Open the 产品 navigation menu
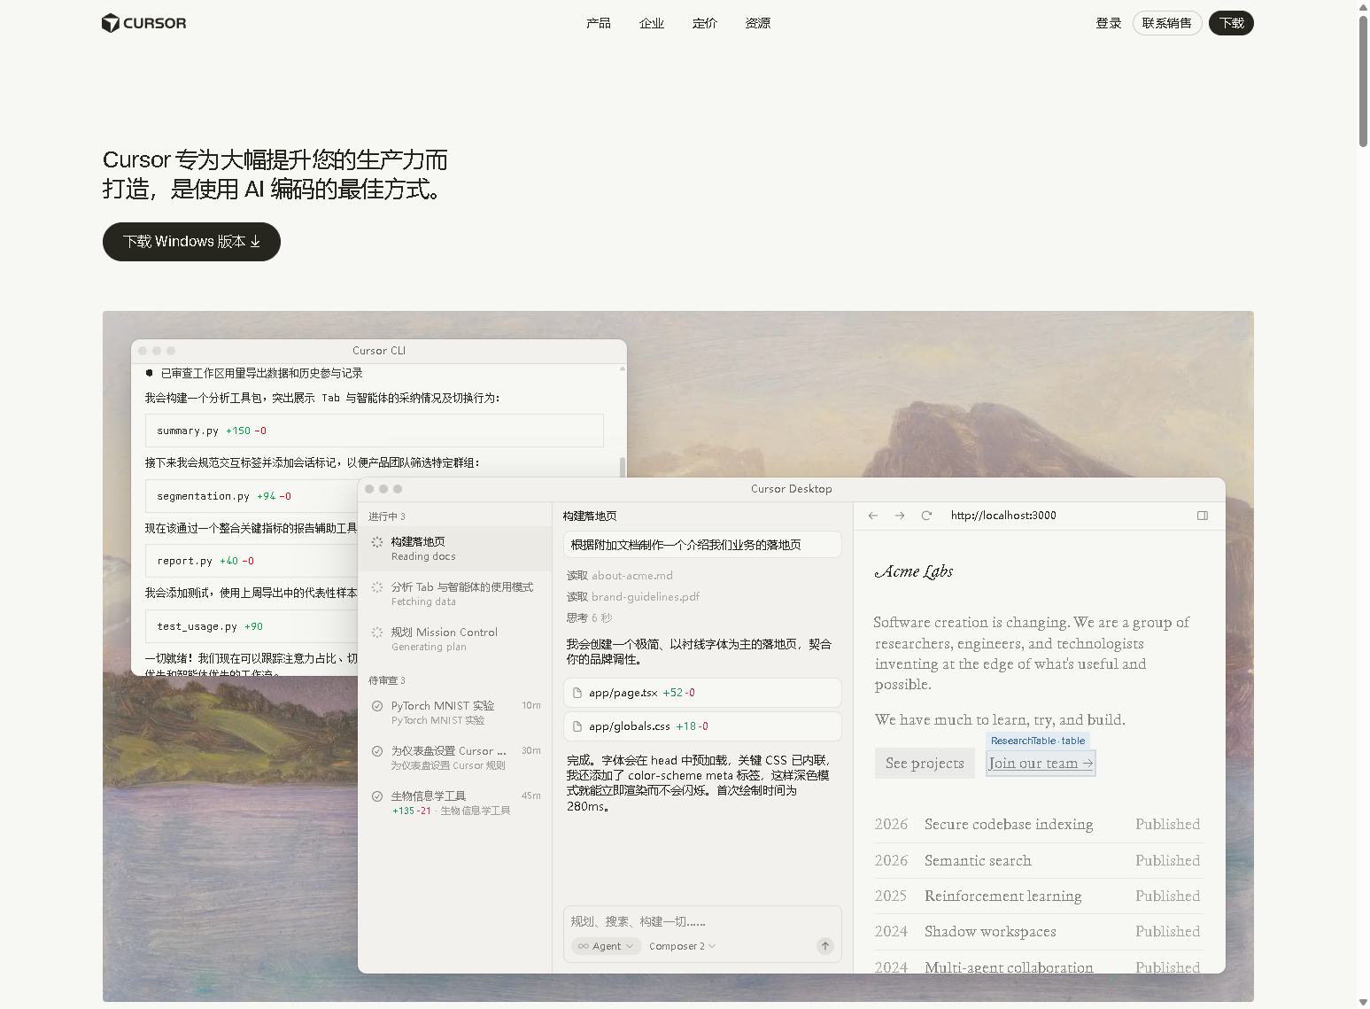The height and width of the screenshot is (1009, 1370). (x=599, y=23)
